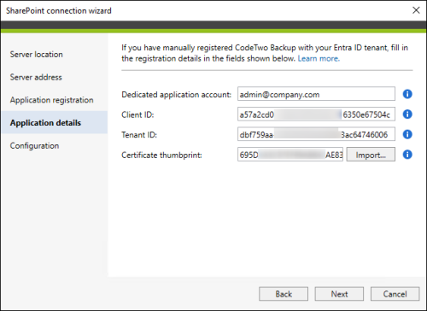Image resolution: width=427 pixels, height=311 pixels.
Task: Proceed with the Next button
Action: click(339, 294)
